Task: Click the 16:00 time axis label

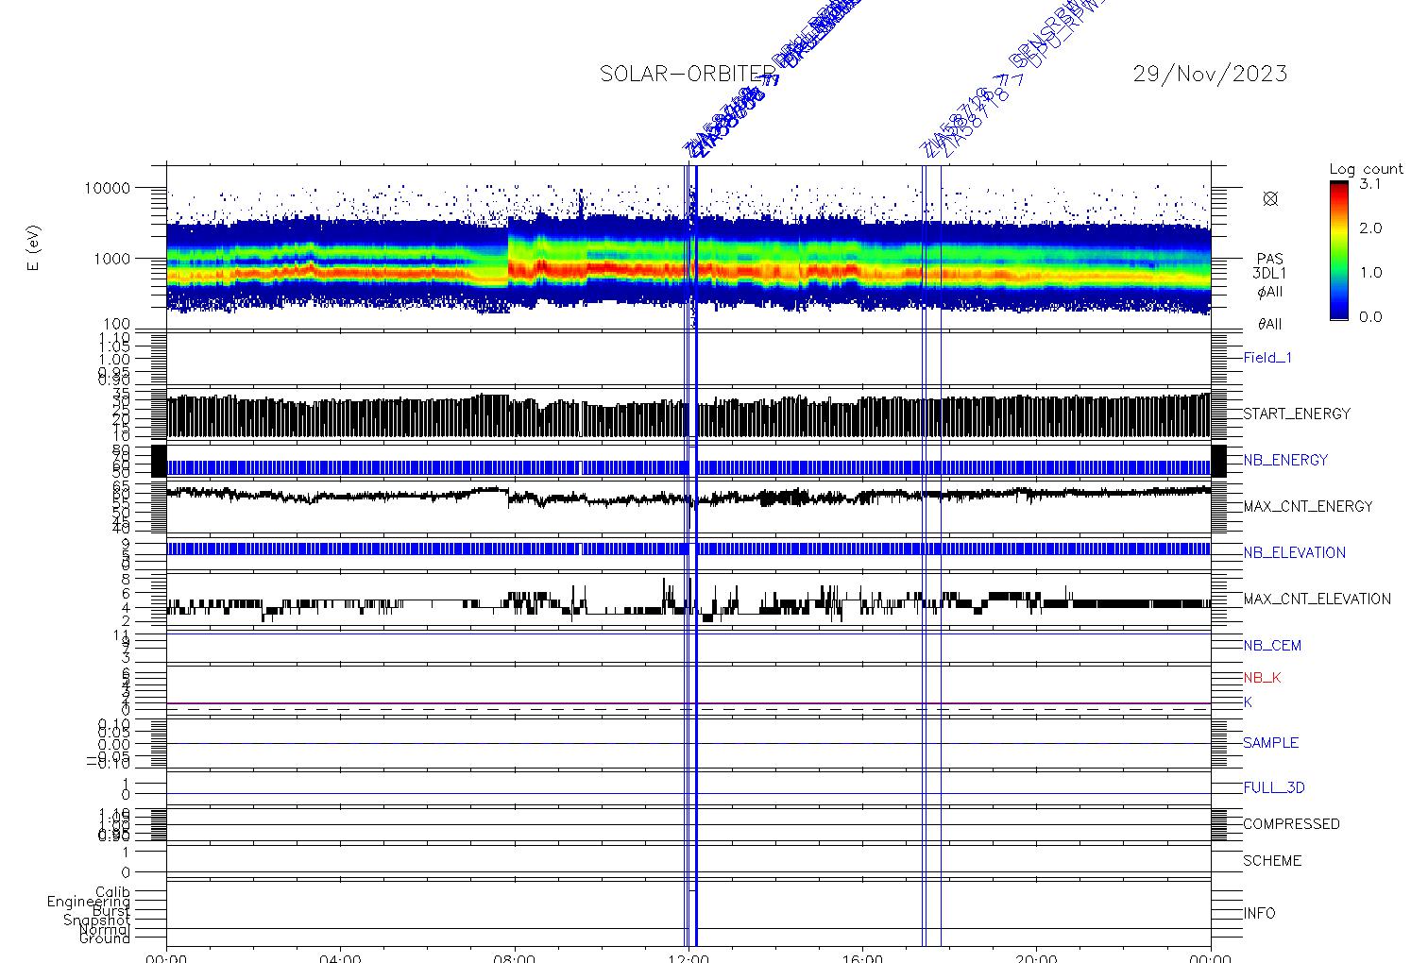Action: pos(862,957)
